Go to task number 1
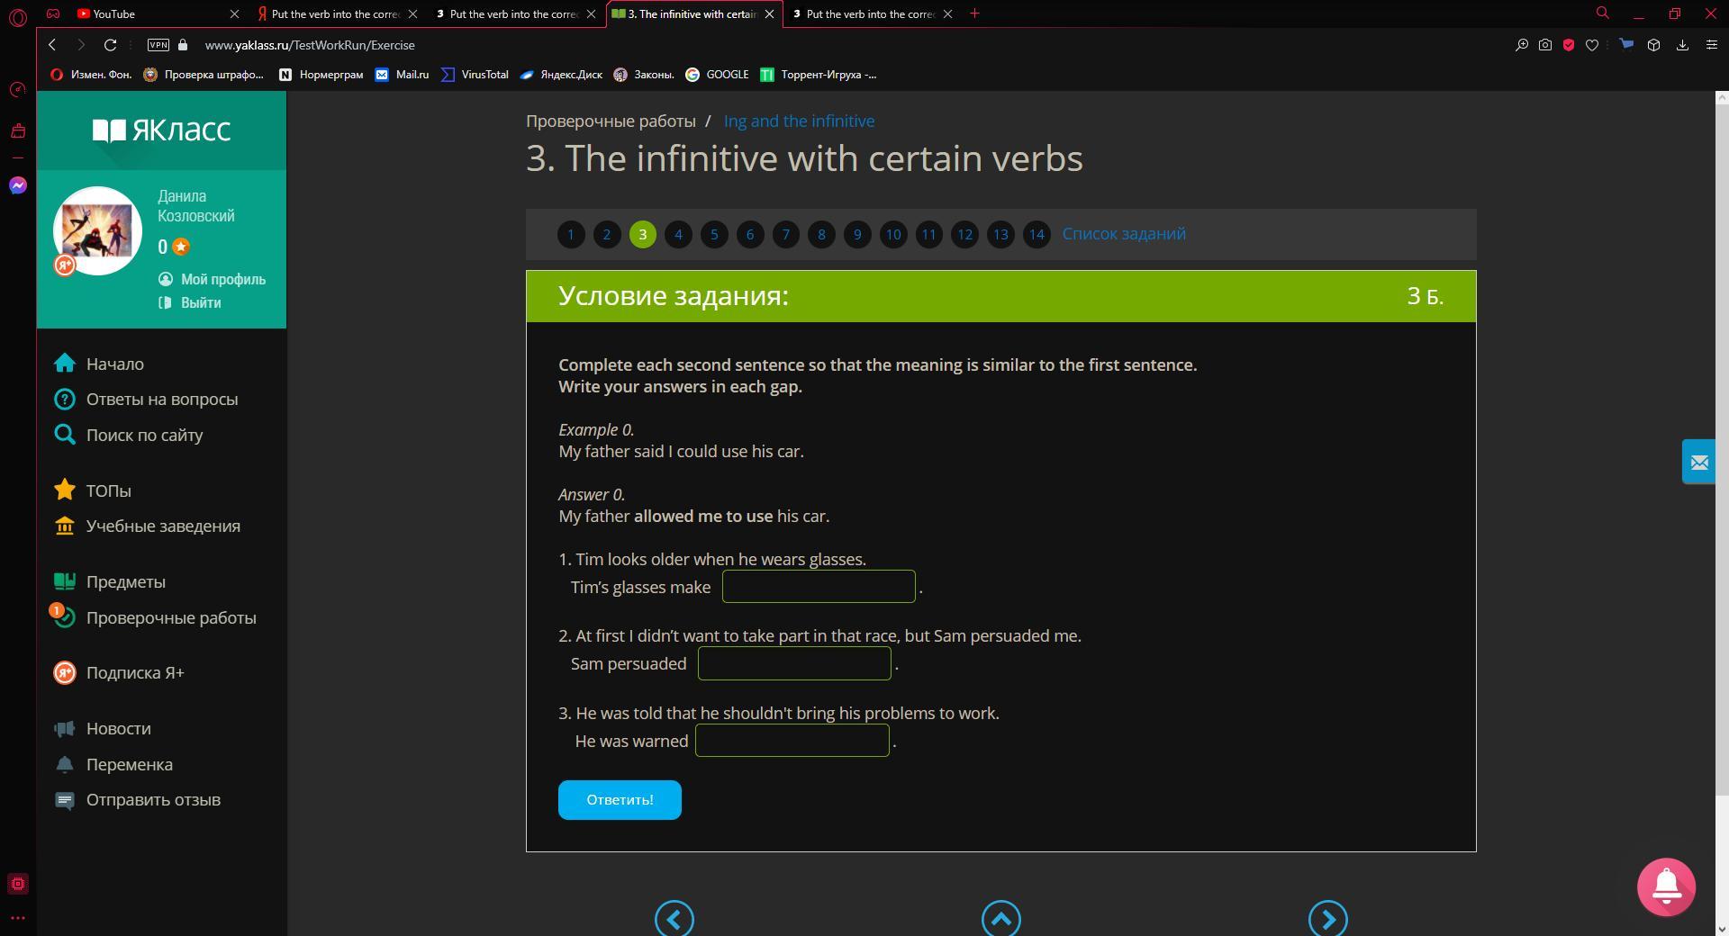This screenshot has height=936, width=1729. tap(571, 235)
